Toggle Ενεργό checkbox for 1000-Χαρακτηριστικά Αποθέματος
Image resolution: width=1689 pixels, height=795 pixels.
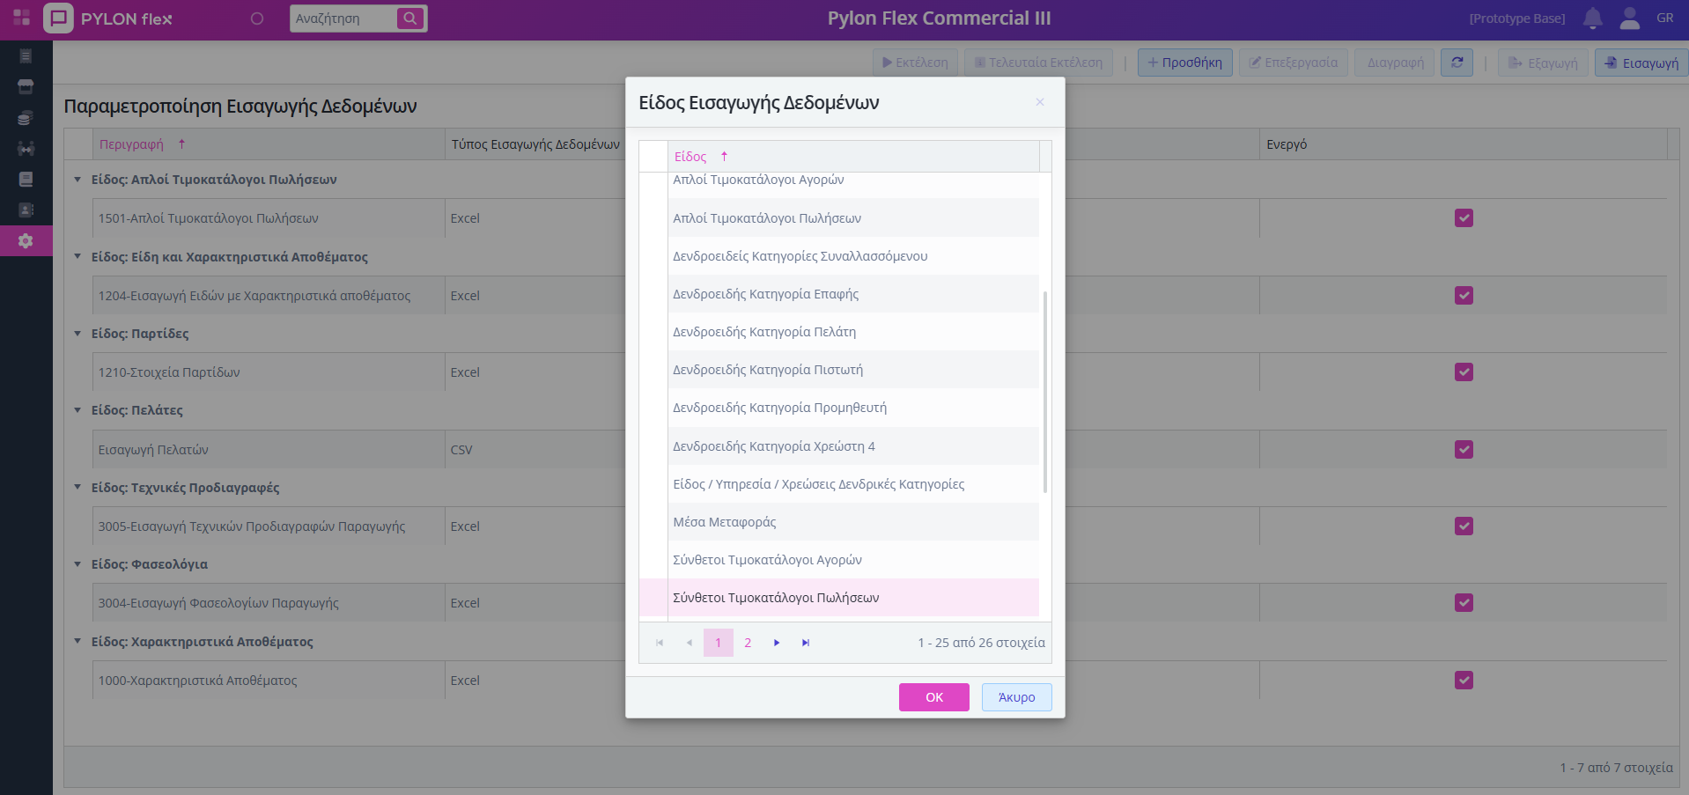(x=1464, y=681)
